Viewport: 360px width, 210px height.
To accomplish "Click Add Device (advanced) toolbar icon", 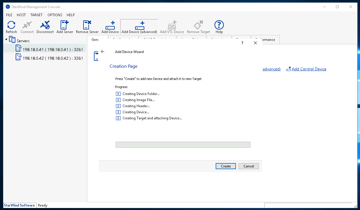I will 139,27.
